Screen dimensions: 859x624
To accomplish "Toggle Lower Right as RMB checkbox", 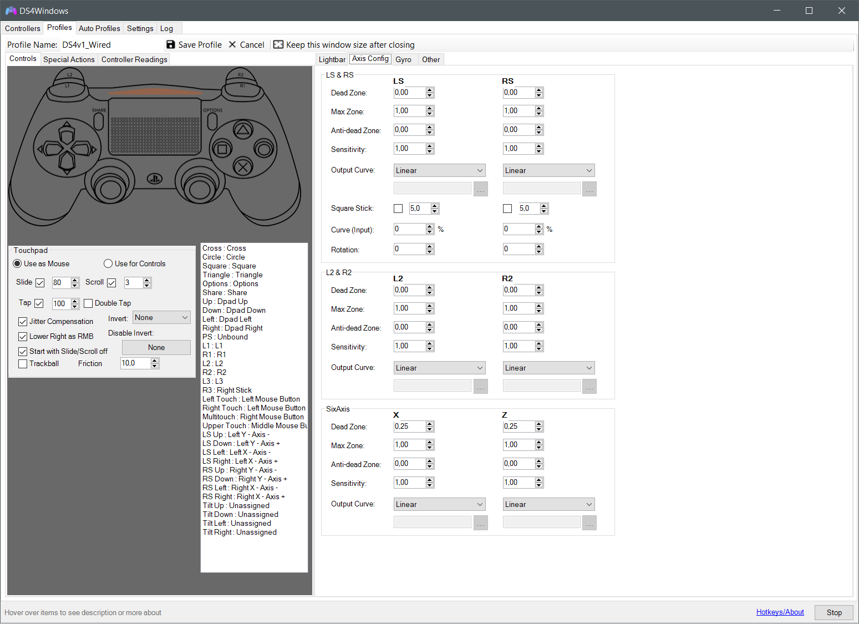I will point(23,337).
